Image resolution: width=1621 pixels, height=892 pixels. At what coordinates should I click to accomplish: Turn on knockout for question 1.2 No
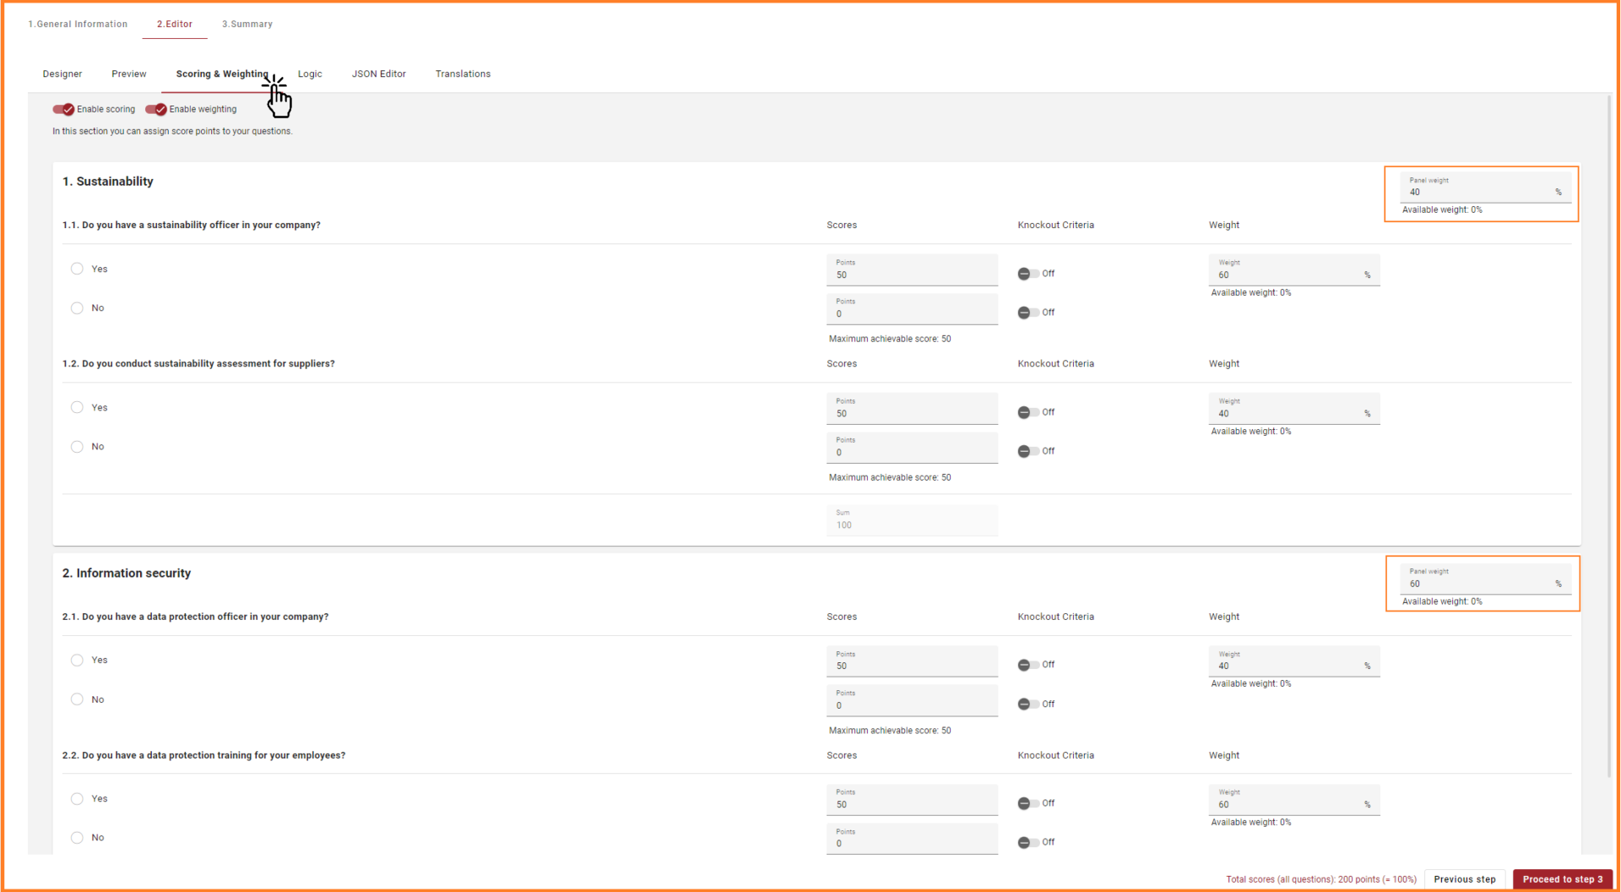pyautogui.click(x=1027, y=451)
